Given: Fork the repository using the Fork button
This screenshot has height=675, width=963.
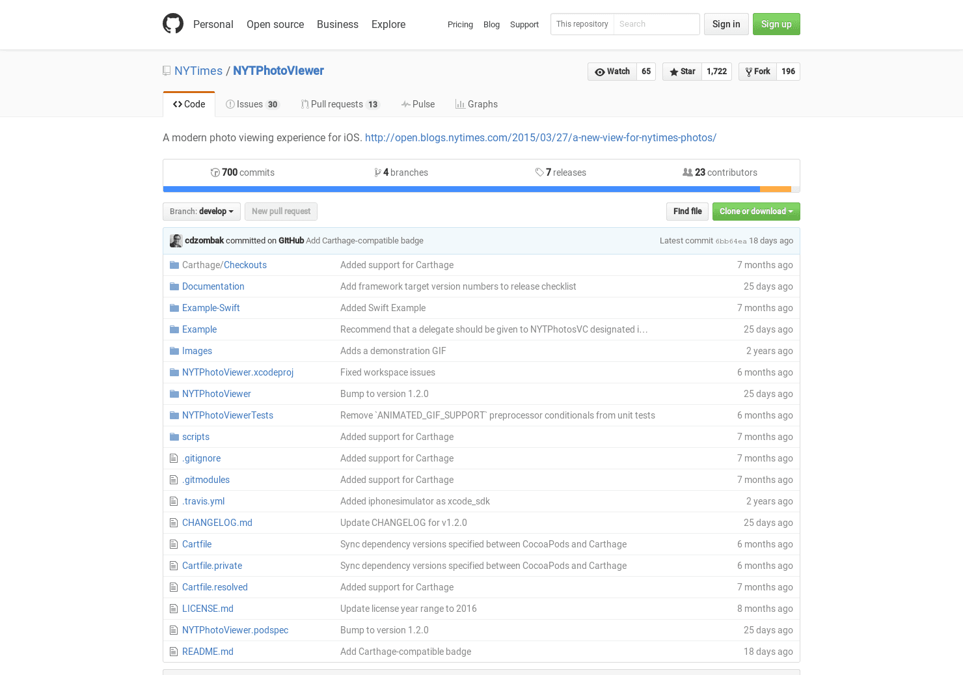Looking at the screenshot, I should pos(757,72).
